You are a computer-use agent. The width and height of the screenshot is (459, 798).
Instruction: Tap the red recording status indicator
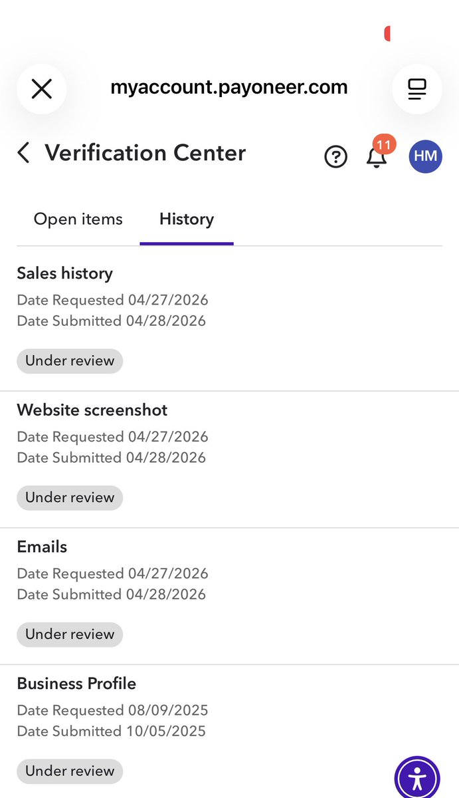[387, 33]
